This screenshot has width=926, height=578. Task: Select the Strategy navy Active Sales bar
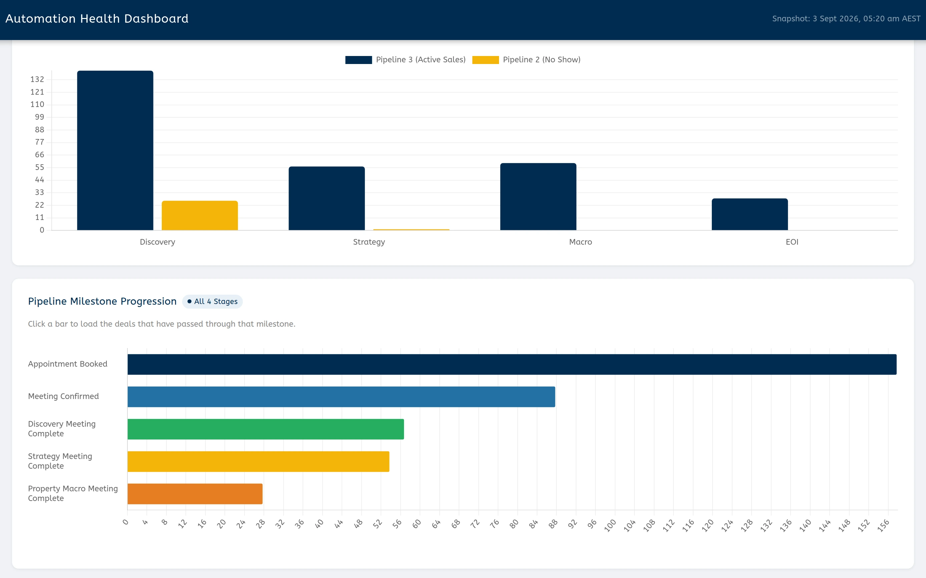(327, 198)
